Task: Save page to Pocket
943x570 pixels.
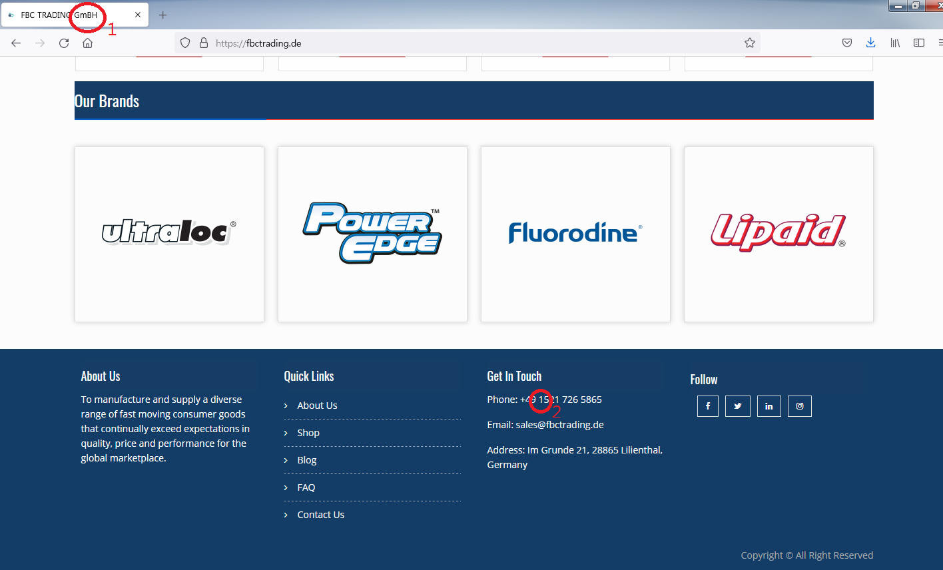Action: pos(847,43)
